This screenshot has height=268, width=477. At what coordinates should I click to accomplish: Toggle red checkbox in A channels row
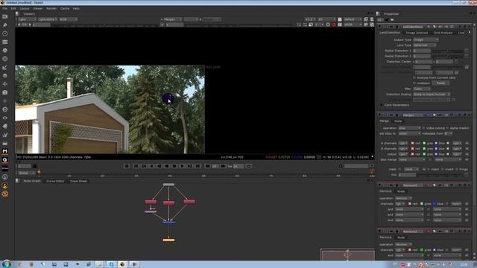pos(412,143)
